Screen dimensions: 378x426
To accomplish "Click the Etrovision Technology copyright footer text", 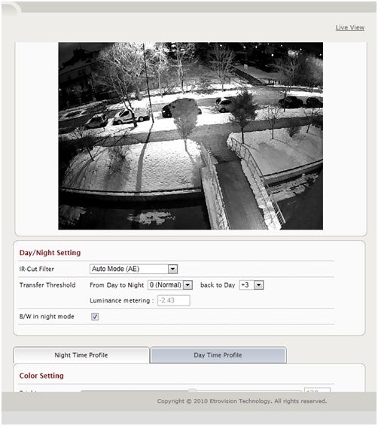I will click(242, 401).
